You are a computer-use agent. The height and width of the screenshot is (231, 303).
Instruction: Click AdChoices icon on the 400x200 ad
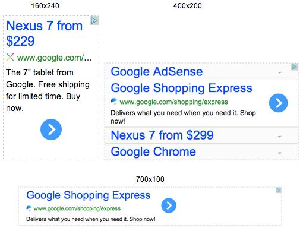(295, 67)
